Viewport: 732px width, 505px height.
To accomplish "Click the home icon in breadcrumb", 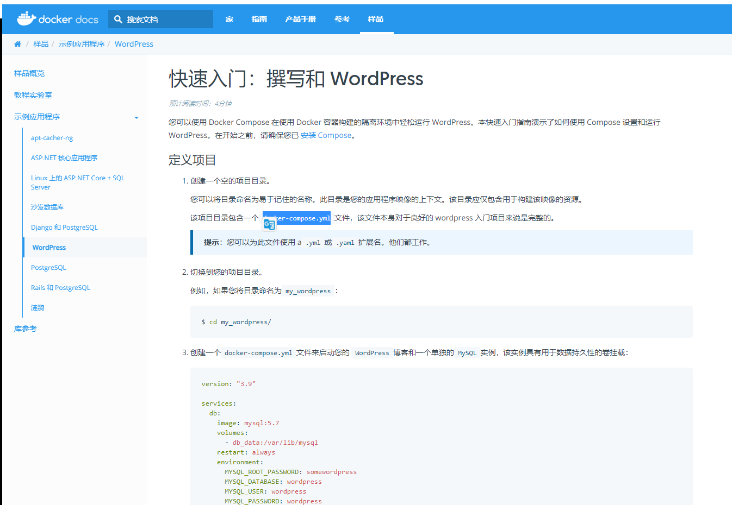I will click(17, 44).
